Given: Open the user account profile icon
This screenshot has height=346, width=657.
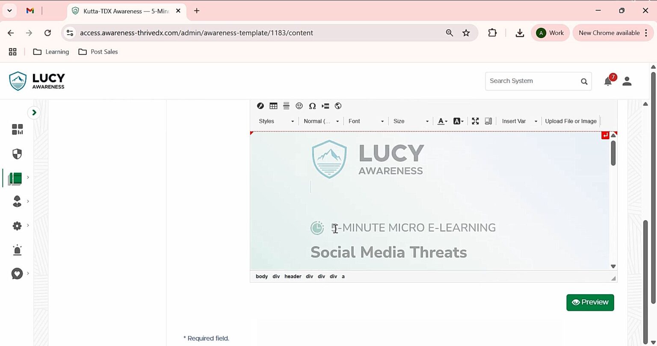Looking at the screenshot, I should point(627,81).
